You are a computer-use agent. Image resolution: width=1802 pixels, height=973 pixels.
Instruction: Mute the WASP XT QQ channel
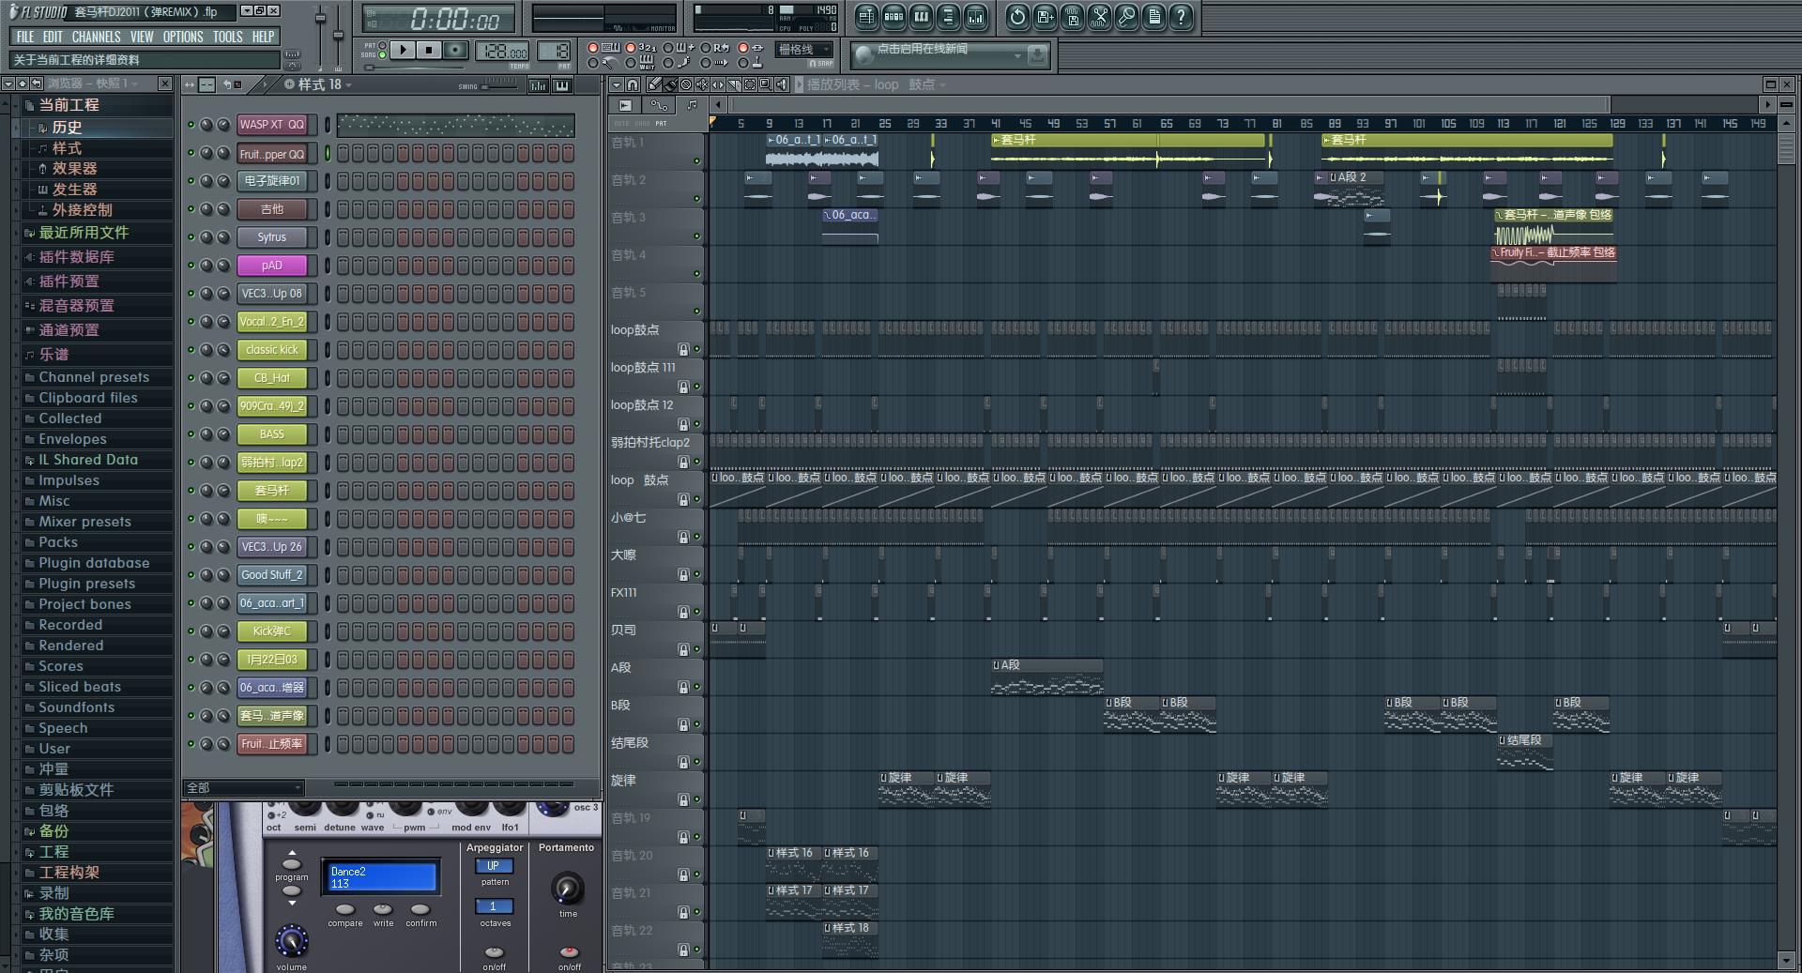(x=191, y=125)
